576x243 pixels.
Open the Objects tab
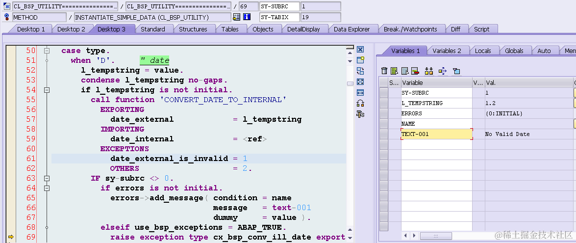[263, 29]
